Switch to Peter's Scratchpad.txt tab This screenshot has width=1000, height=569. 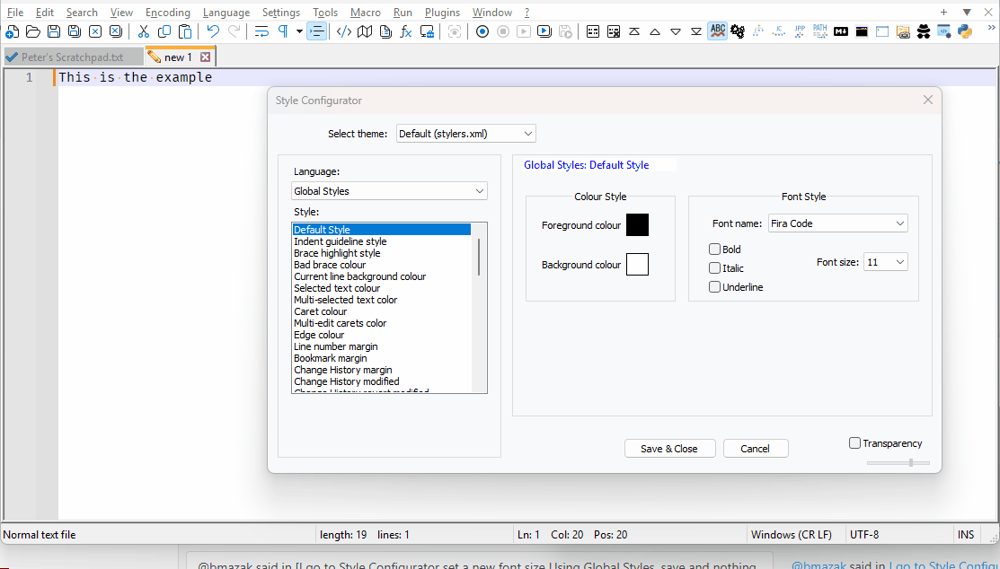click(x=72, y=57)
